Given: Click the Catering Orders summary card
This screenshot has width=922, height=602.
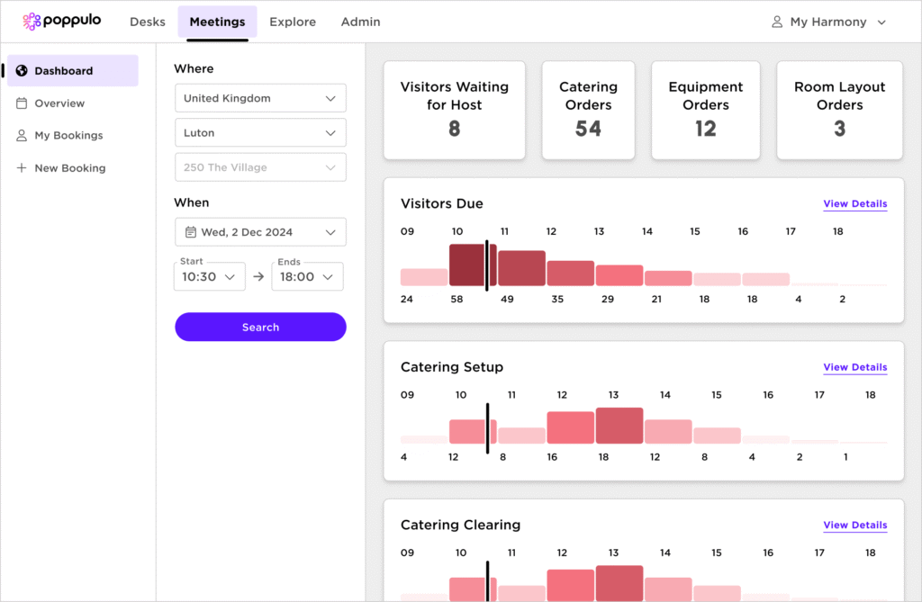Looking at the screenshot, I should [x=588, y=110].
